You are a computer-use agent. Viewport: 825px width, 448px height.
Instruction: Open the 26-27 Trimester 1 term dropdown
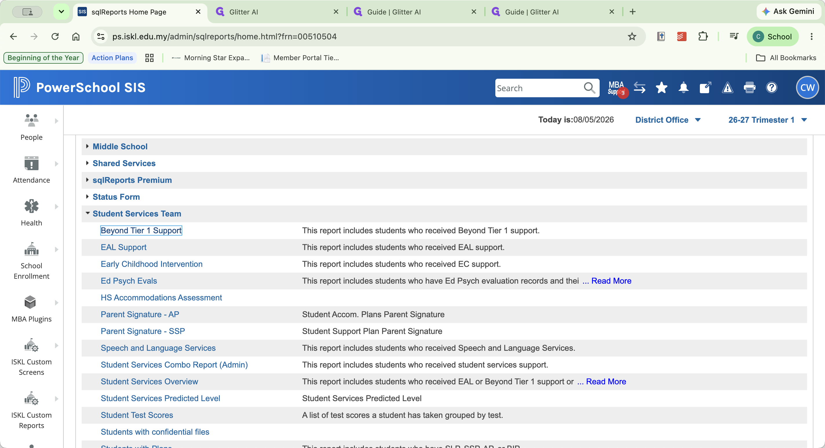(767, 120)
